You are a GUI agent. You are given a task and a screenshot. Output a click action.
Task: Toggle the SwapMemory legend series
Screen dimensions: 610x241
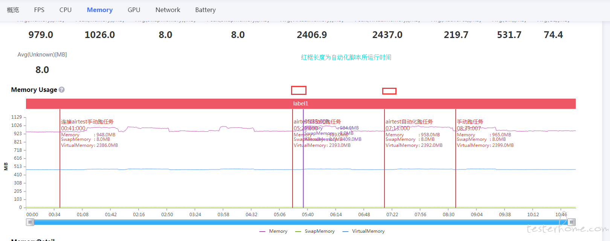pyautogui.click(x=315, y=231)
